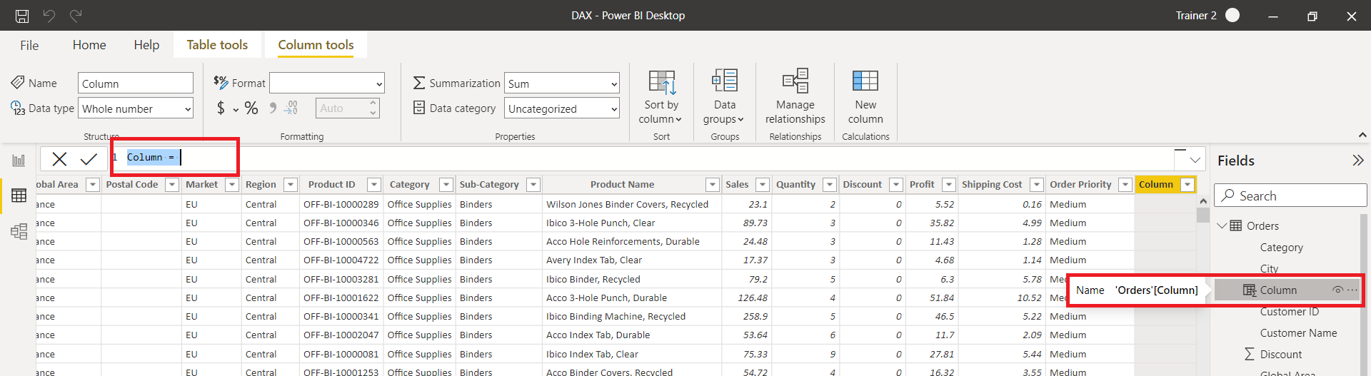Image resolution: width=1371 pixels, height=376 pixels.
Task: Select the Column tools tab
Action: point(316,45)
